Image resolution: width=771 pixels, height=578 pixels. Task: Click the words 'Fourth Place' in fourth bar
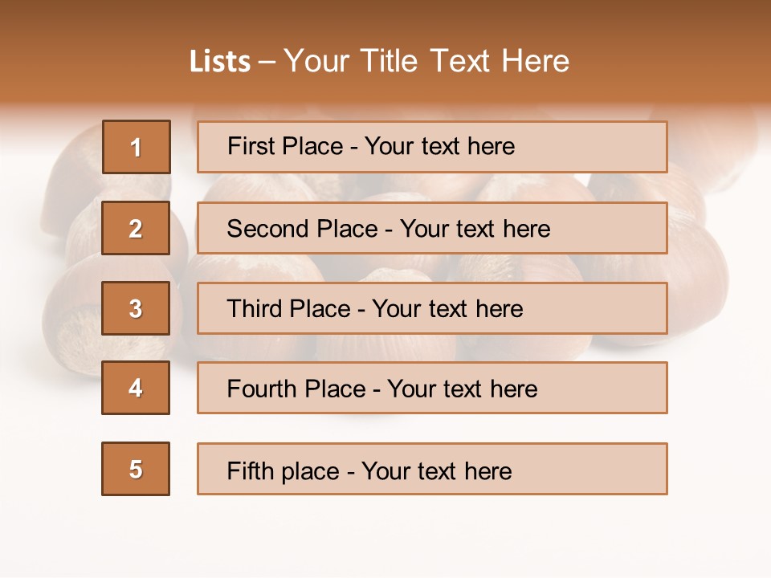296,389
